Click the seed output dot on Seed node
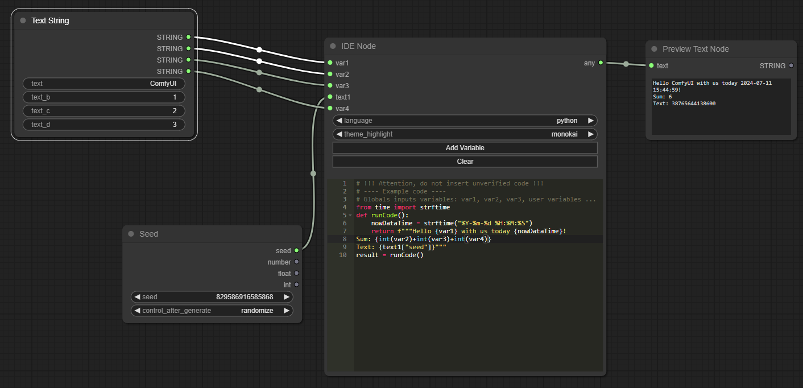 click(x=296, y=250)
